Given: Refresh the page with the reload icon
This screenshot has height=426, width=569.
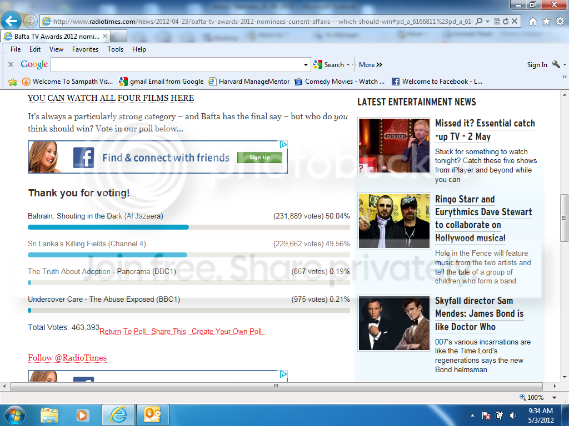Looking at the screenshot, I should 506,21.
